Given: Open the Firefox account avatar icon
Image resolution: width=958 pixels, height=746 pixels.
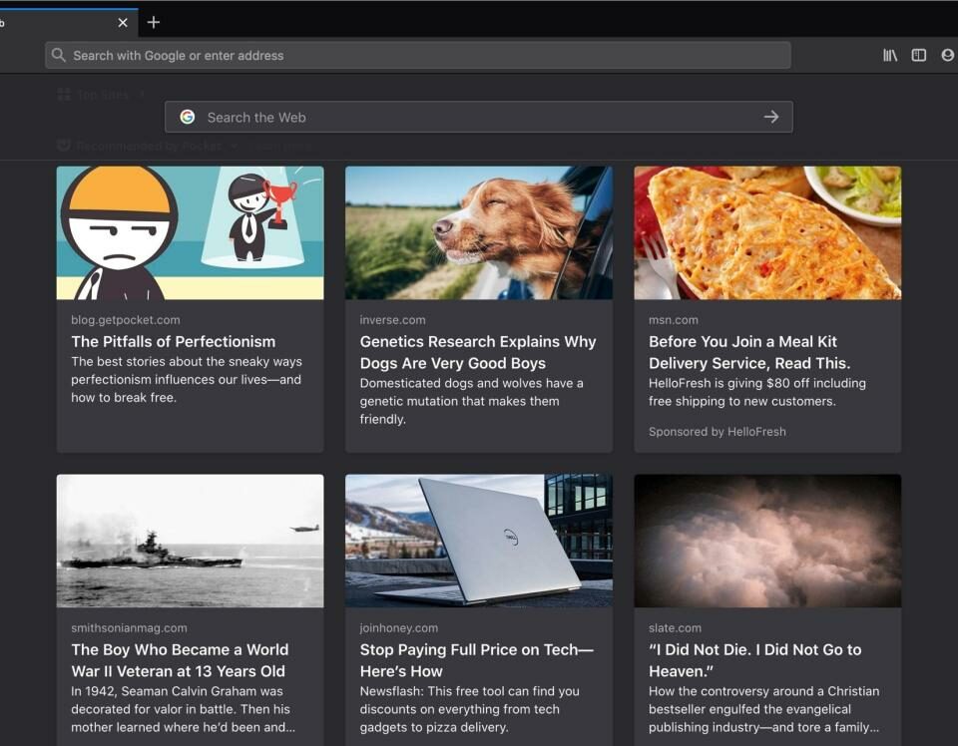Looking at the screenshot, I should [948, 56].
